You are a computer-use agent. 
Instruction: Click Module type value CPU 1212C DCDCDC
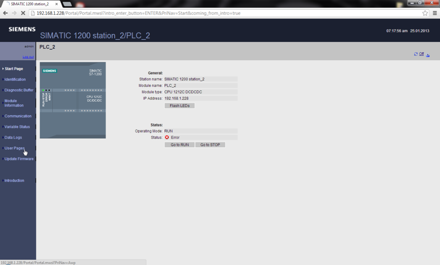coord(200,92)
